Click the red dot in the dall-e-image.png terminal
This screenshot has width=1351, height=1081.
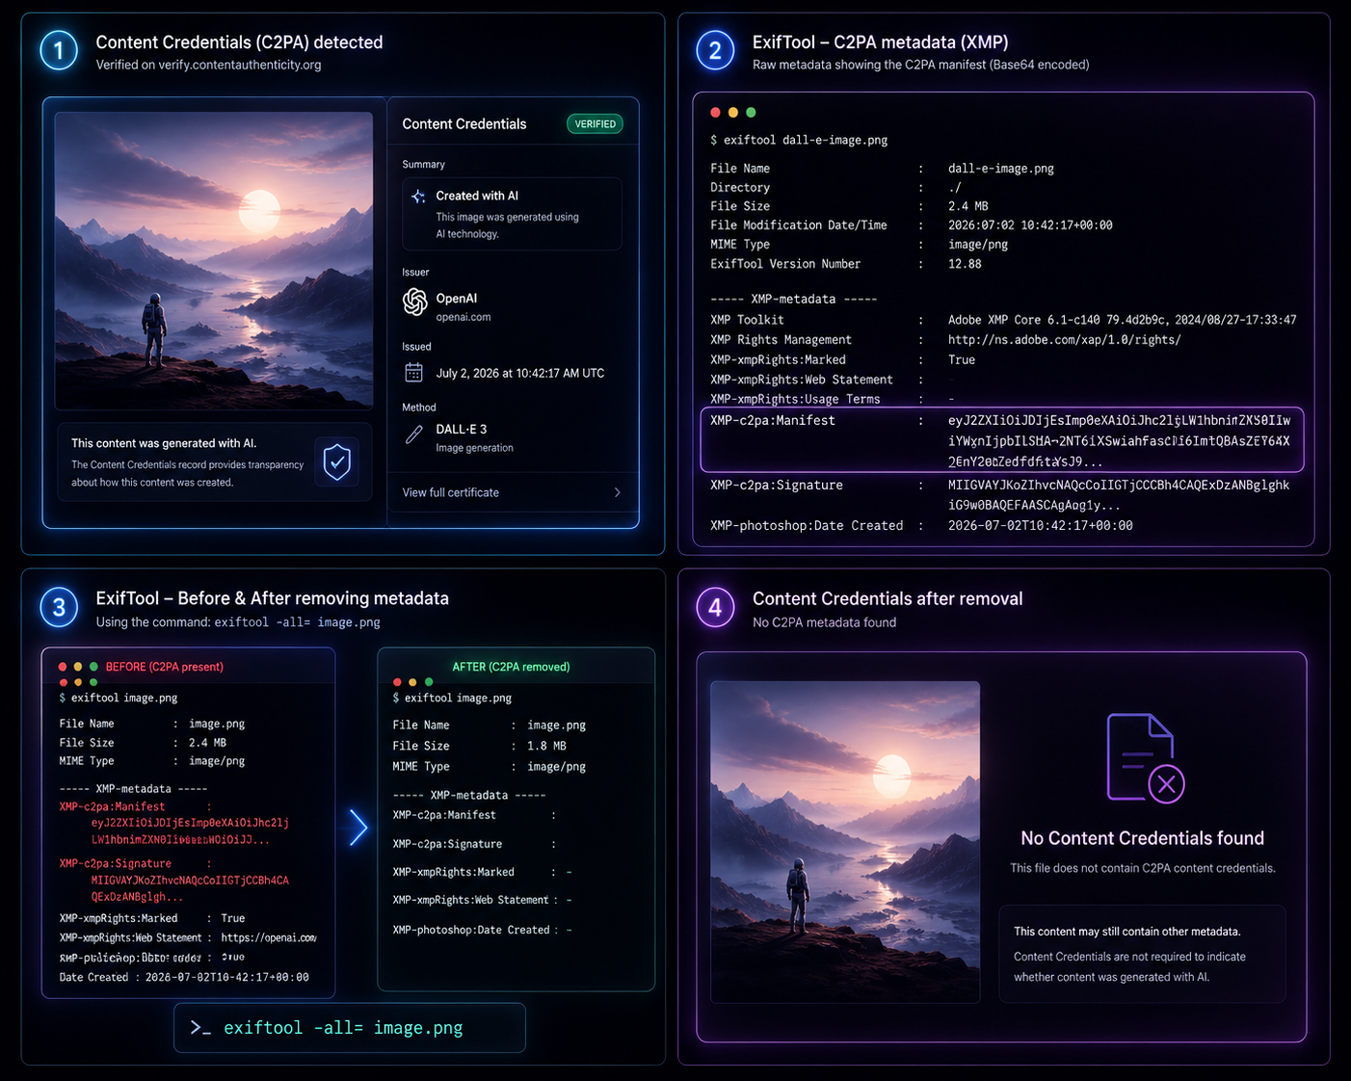[715, 113]
